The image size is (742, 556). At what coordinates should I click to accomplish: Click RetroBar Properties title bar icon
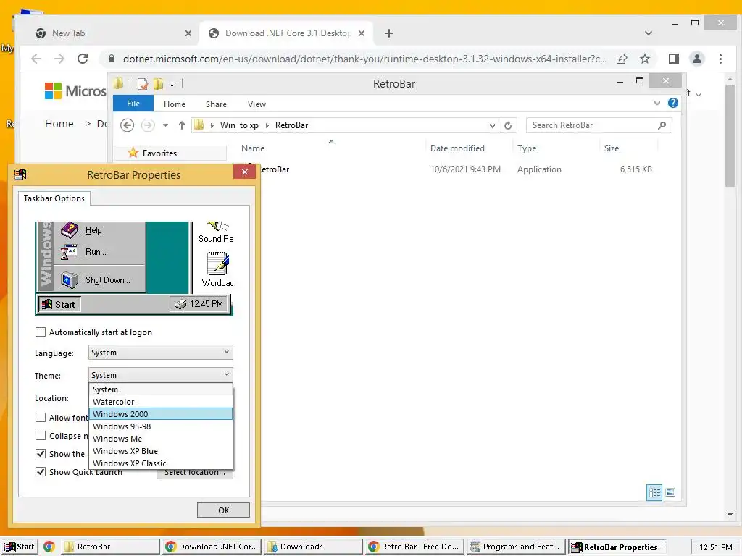coord(20,174)
